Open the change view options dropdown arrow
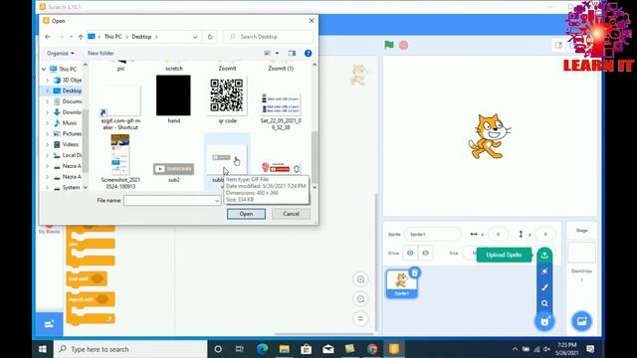637x358 pixels. (x=277, y=53)
